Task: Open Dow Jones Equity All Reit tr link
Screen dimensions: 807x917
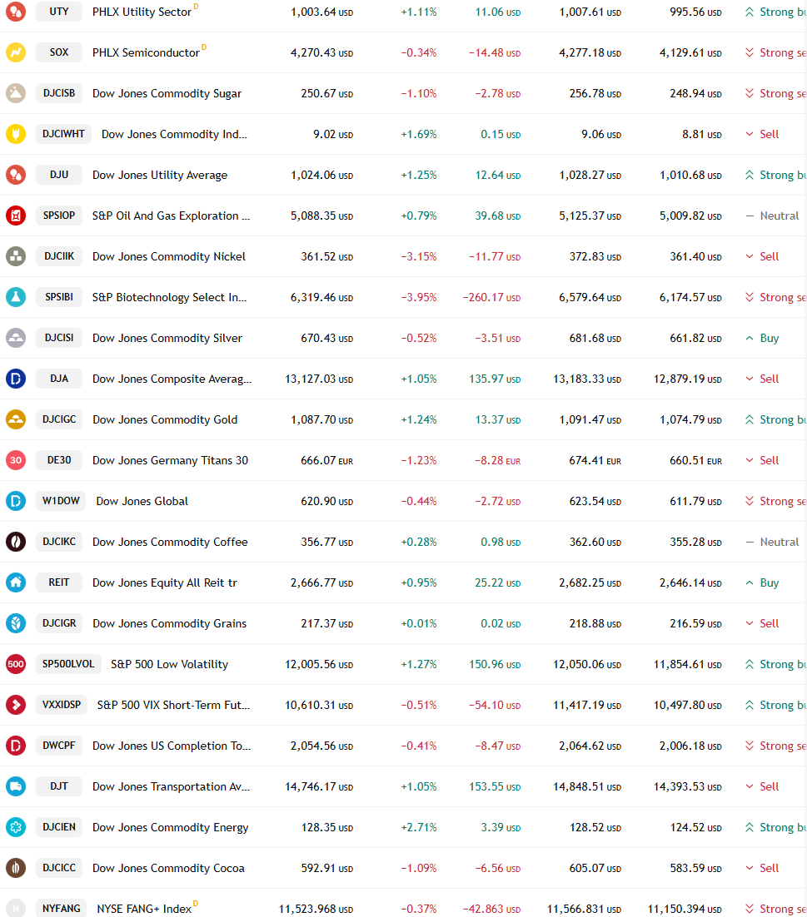Action: pos(165,583)
